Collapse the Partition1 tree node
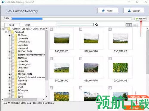 tap(6, 32)
